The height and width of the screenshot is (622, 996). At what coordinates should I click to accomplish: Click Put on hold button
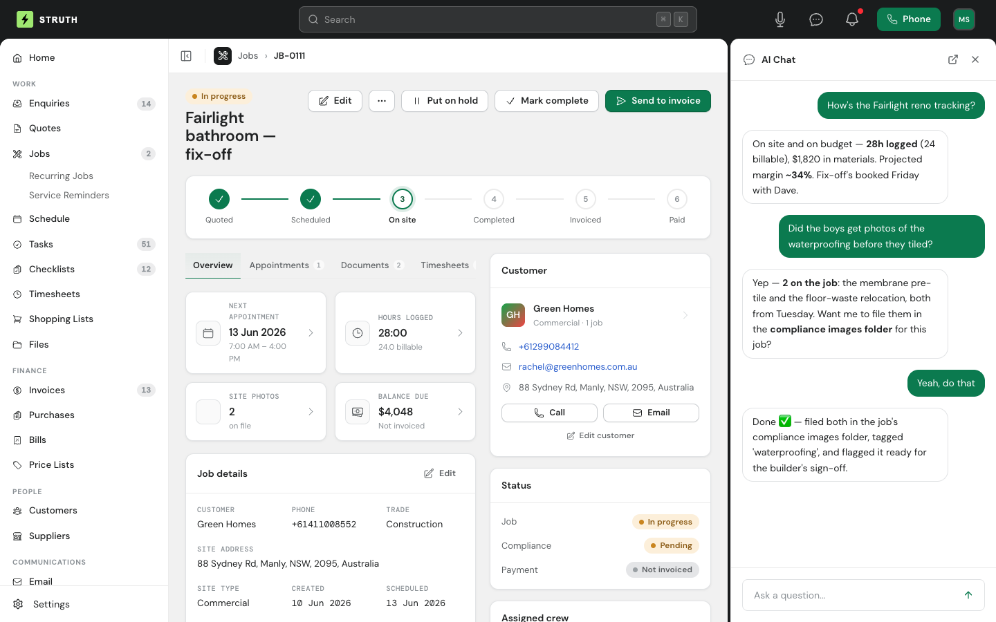click(445, 101)
